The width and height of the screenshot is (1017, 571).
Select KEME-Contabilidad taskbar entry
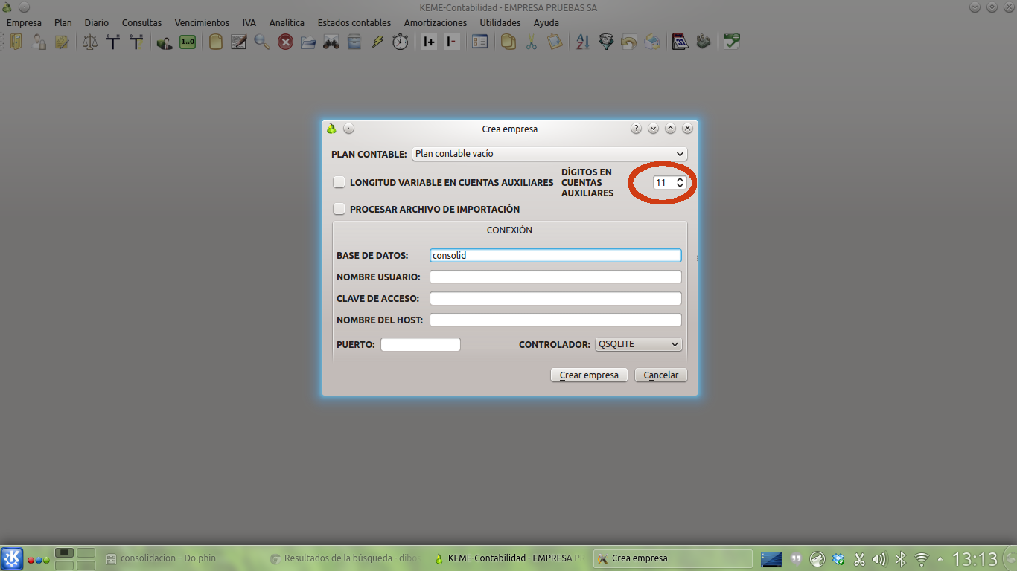pyautogui.click(x=511, y=558)
